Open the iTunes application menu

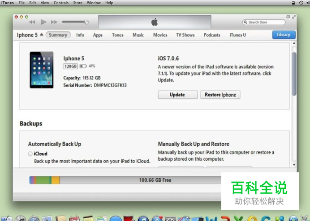point(7,3)
